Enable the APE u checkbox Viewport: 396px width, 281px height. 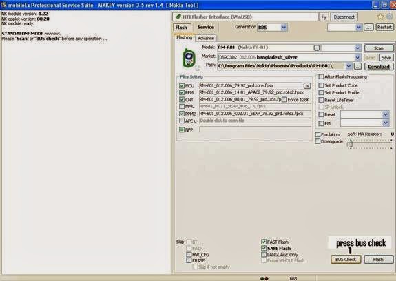182,121
